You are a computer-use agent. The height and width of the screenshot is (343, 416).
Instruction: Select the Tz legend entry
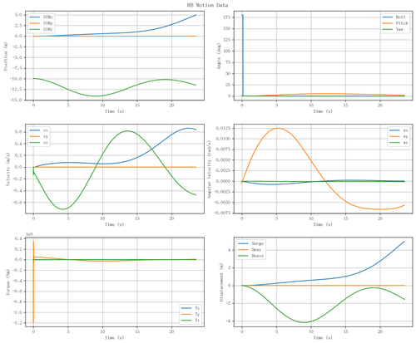tap(191, 320)
